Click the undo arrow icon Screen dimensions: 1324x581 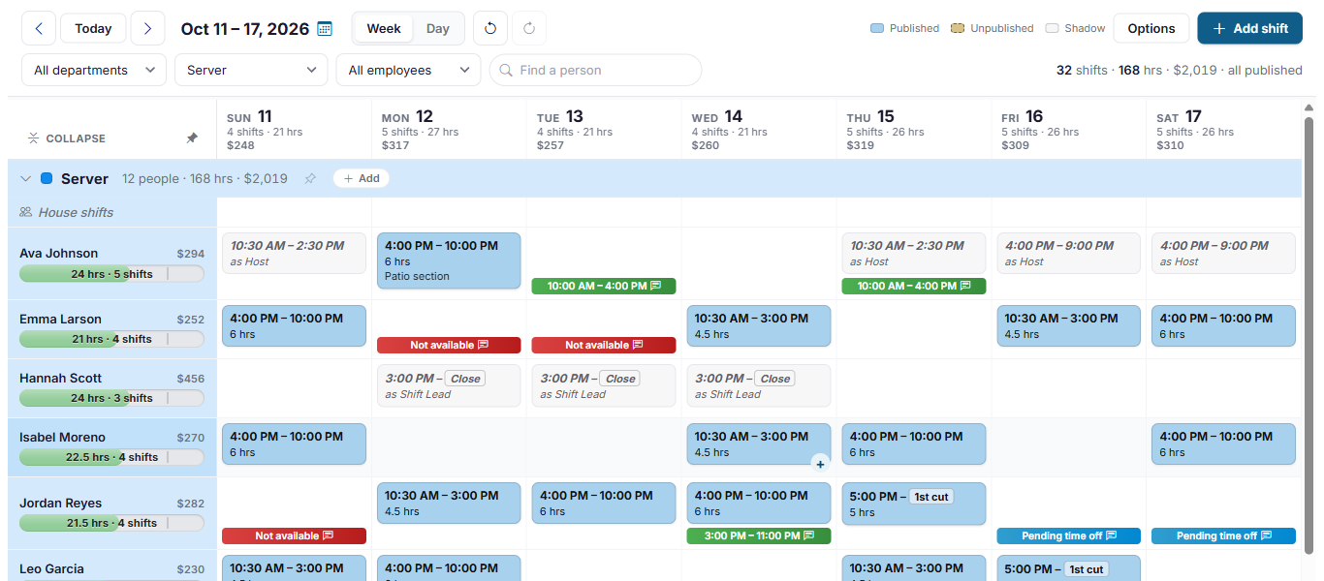[490, 28]
